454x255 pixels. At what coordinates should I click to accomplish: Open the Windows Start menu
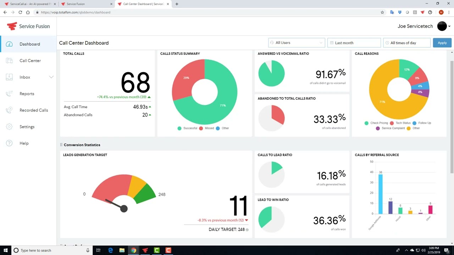[x=6, y=250]
